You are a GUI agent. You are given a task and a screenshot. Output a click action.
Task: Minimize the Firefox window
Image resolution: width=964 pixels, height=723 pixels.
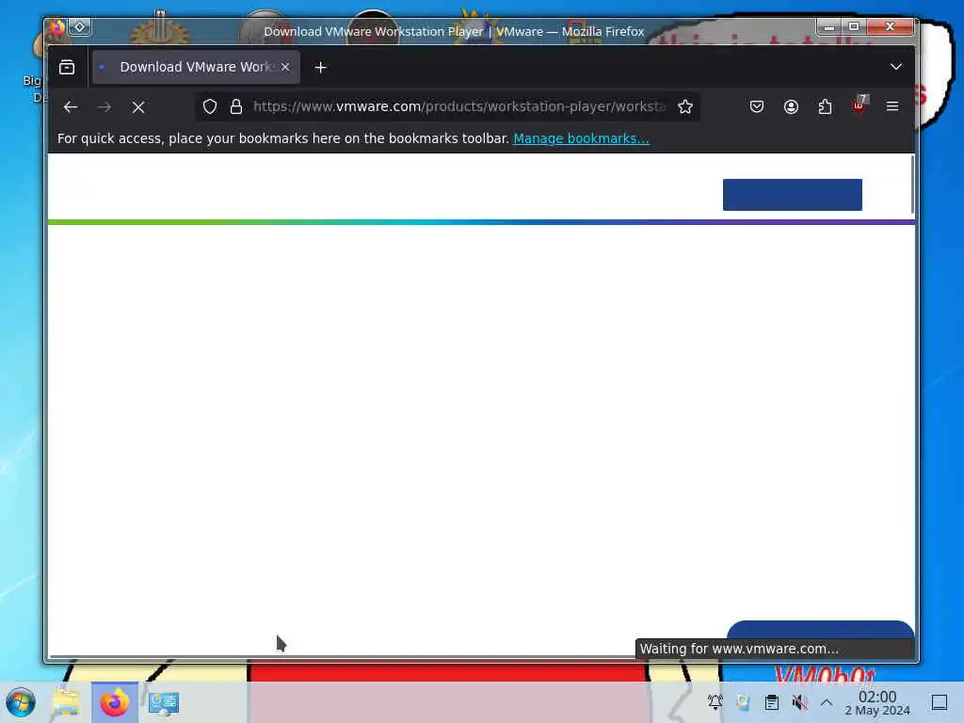point(829,26)
